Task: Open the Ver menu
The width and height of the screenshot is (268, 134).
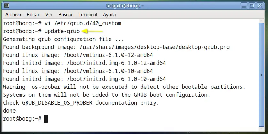Action: pos(49,15)
